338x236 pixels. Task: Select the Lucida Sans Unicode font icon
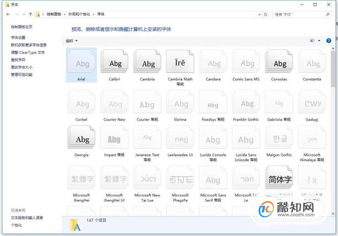(x=246, y=137)
